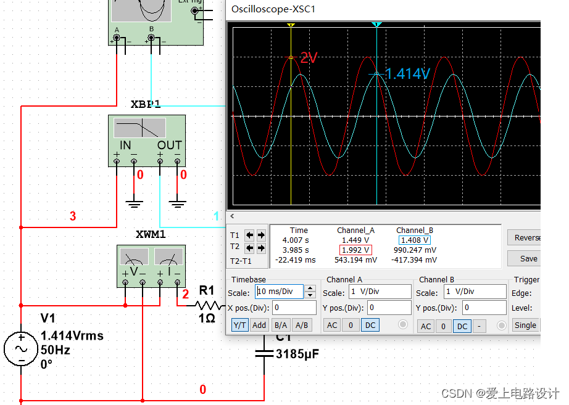Click the Save button

(x=524, y=258)
